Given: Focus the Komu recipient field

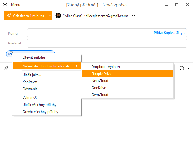Looking at the screenshot, I should point(107,33).
